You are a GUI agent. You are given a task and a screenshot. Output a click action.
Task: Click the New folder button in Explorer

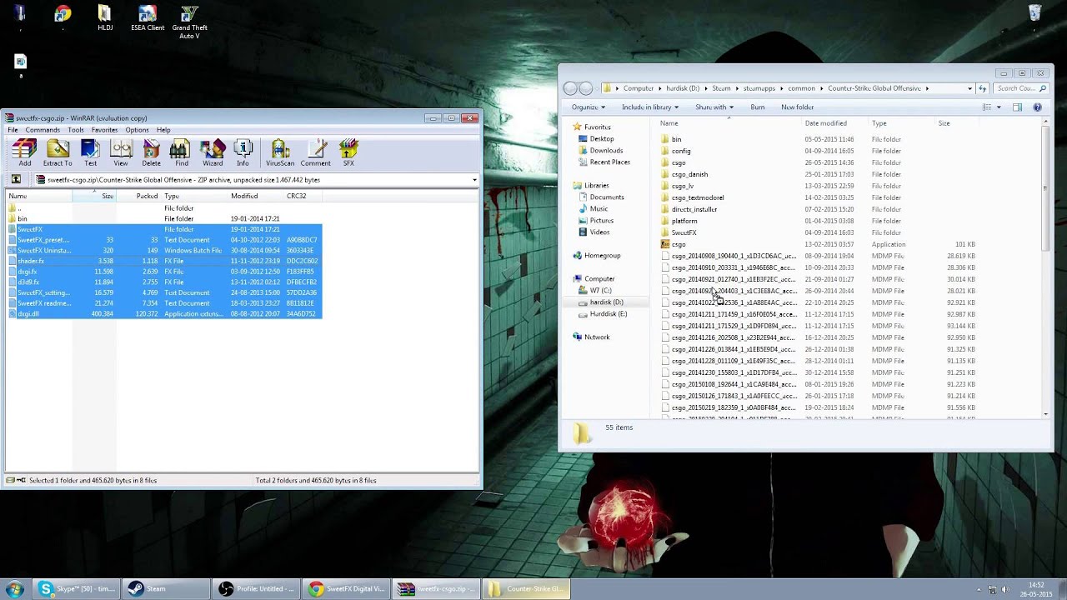(x=797, y=107)
